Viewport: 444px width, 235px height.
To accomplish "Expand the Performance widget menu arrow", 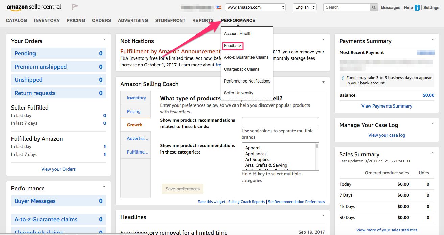I will pos(104,187).
